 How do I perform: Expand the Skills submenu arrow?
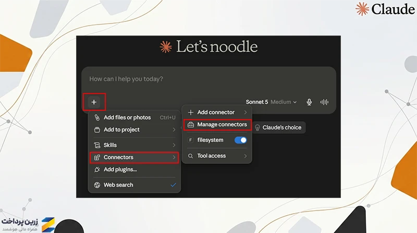click(x=174, y=145)
